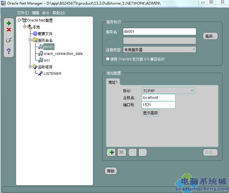The height and width of the screenshot is (193, 229).
Task: Open the 文件(F) menu
Action: click(23, 13)
